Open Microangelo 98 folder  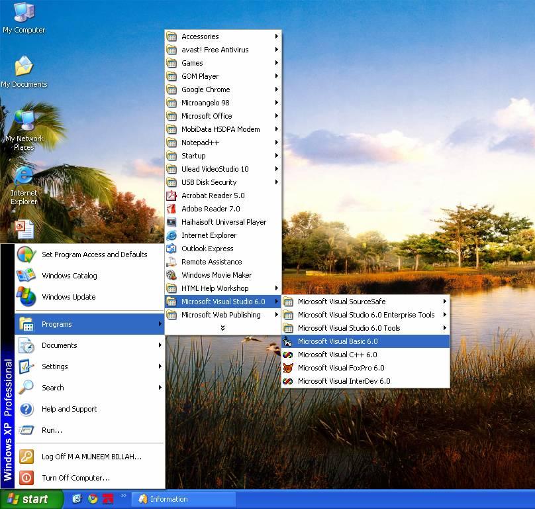point(223,103)
